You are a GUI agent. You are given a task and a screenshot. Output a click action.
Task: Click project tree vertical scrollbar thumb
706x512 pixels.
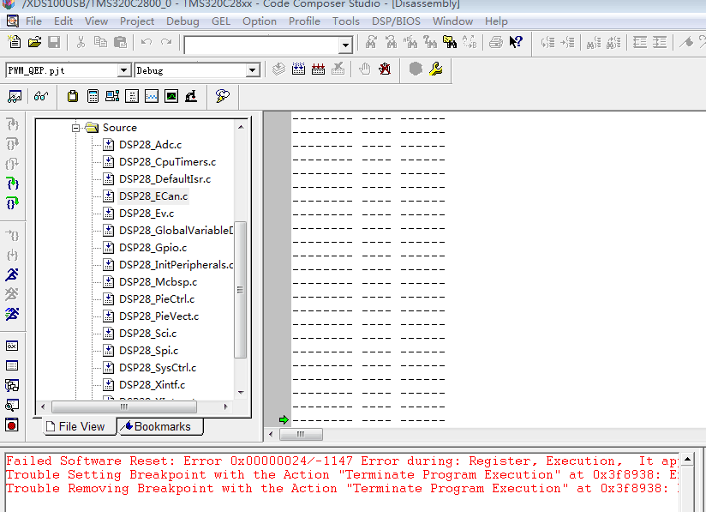(x=241, y=290)
